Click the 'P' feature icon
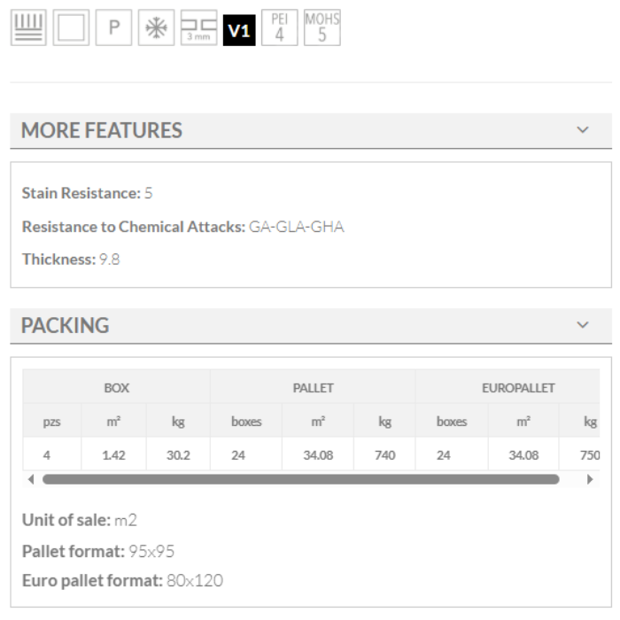This screenshot has height=620, width=620. click(113, 28)
